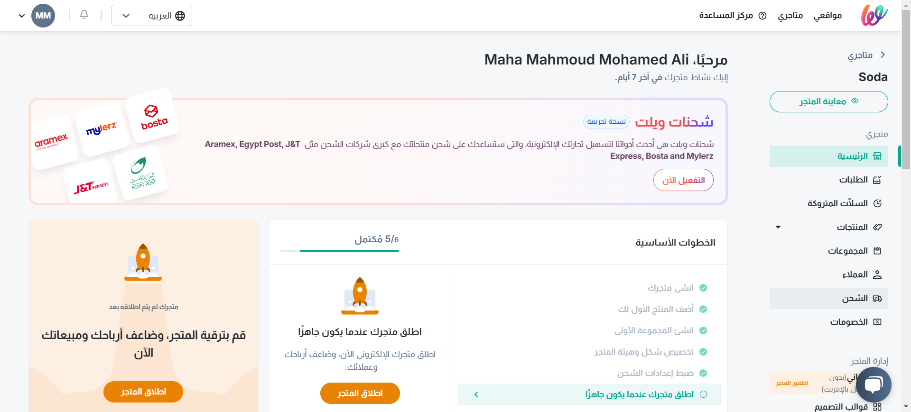Open 'مواقعي' in the top navigation
This screenshot has width=911, height=412.
click(x=827, y=16)
